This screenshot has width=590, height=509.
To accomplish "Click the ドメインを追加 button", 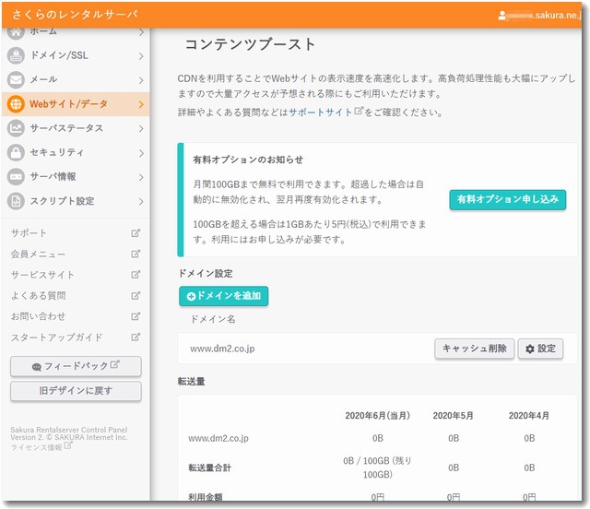I will coord(224,296).
